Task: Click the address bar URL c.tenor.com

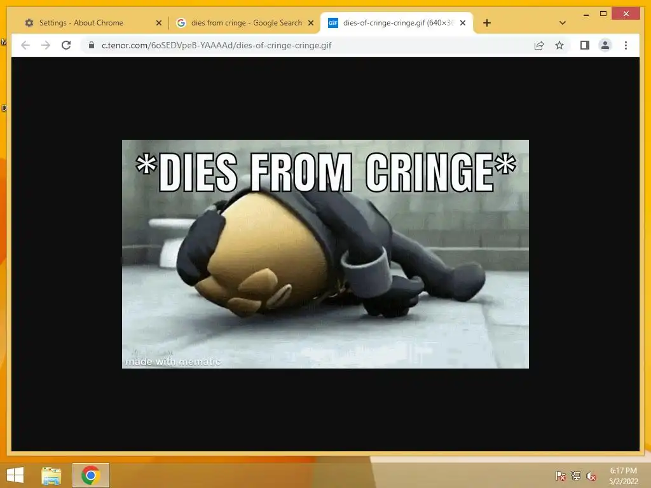Action: coord(216,45)
